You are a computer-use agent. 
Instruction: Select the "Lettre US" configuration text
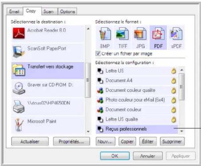pos(114,71)
